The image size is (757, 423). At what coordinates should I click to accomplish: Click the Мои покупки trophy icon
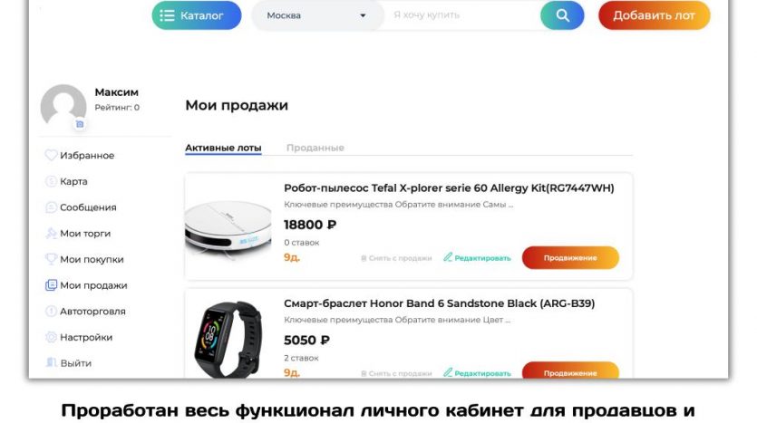click(x=51, y=259)
